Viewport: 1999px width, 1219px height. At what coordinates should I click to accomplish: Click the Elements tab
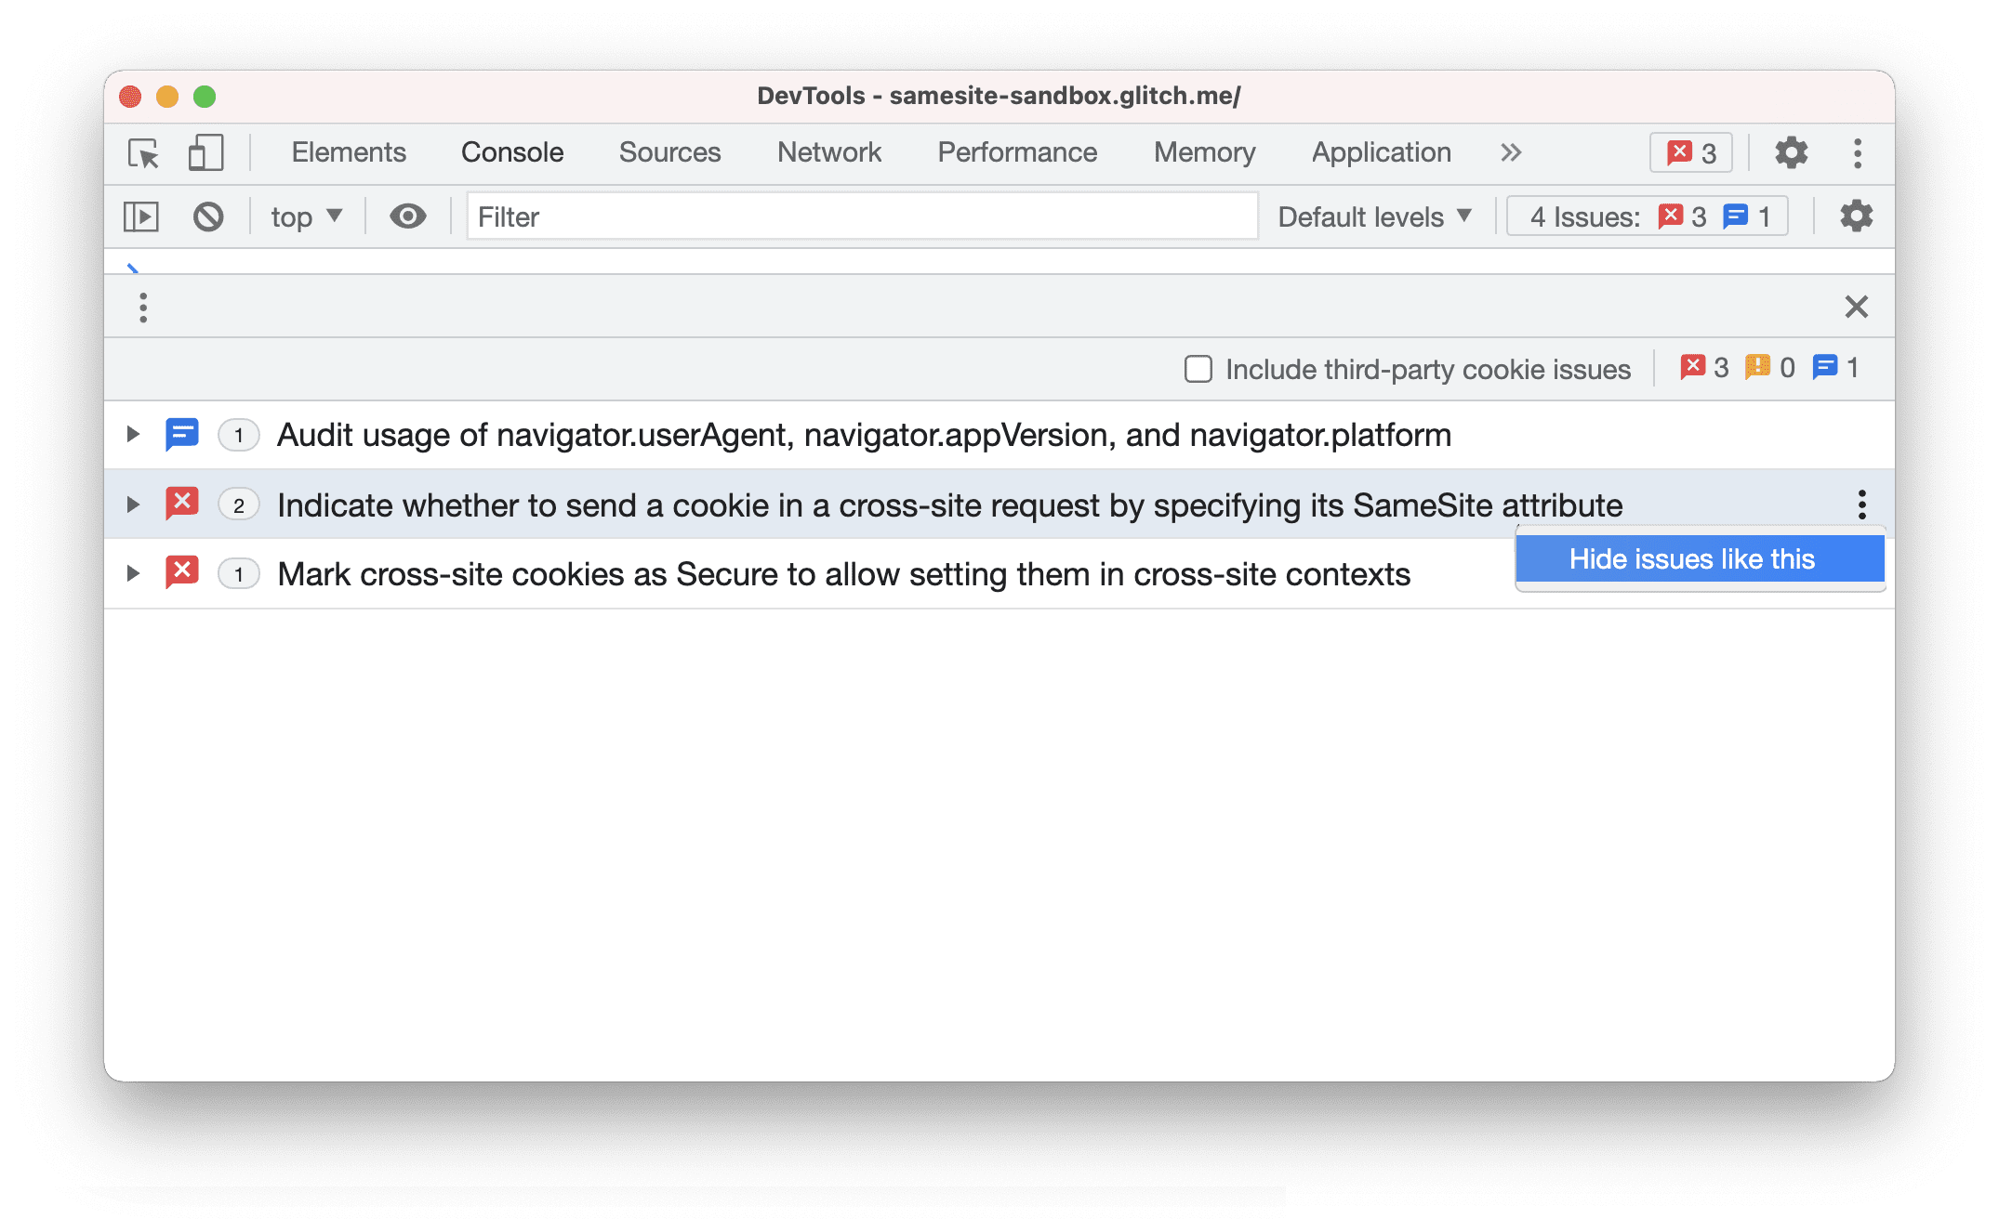click(x=349, y=151)
